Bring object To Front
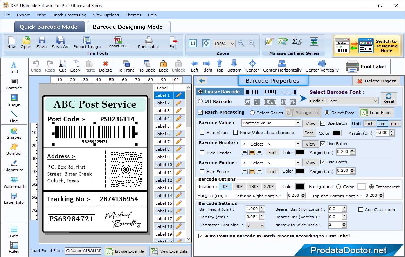Viewport: 405px width, 257px height. pyautogui.click(x=126, y=66)
